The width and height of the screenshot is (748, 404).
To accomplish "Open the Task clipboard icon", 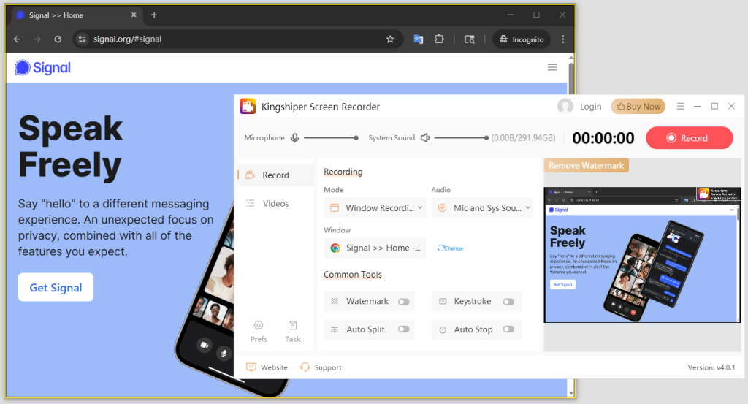I will (x=292, y=325).
